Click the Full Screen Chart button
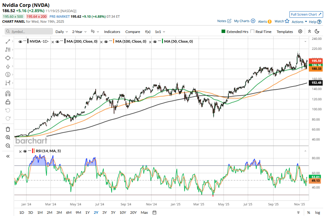The height and width of the screenshot is (220, 329). pyautogui.click(x=306, y=14)
